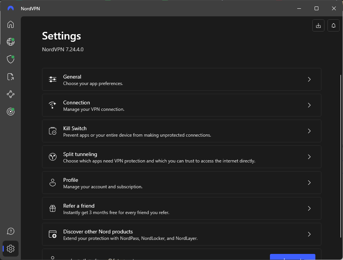The image size is (343, 260).
Task: Minimize the NordVPN window
Action: pyautogui.click(x=299, y=8)
